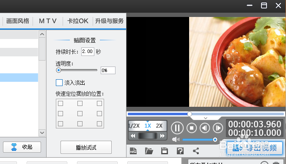This screenshot has width=286, height=164.
Task: Select bottom-left quick position checkbox
Action: tap(60, 124)
